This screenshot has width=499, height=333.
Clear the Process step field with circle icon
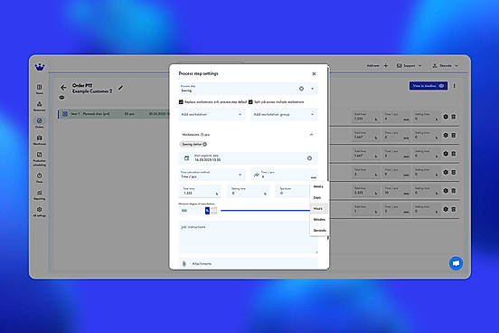pyautogui.click(x=301, y=89)
